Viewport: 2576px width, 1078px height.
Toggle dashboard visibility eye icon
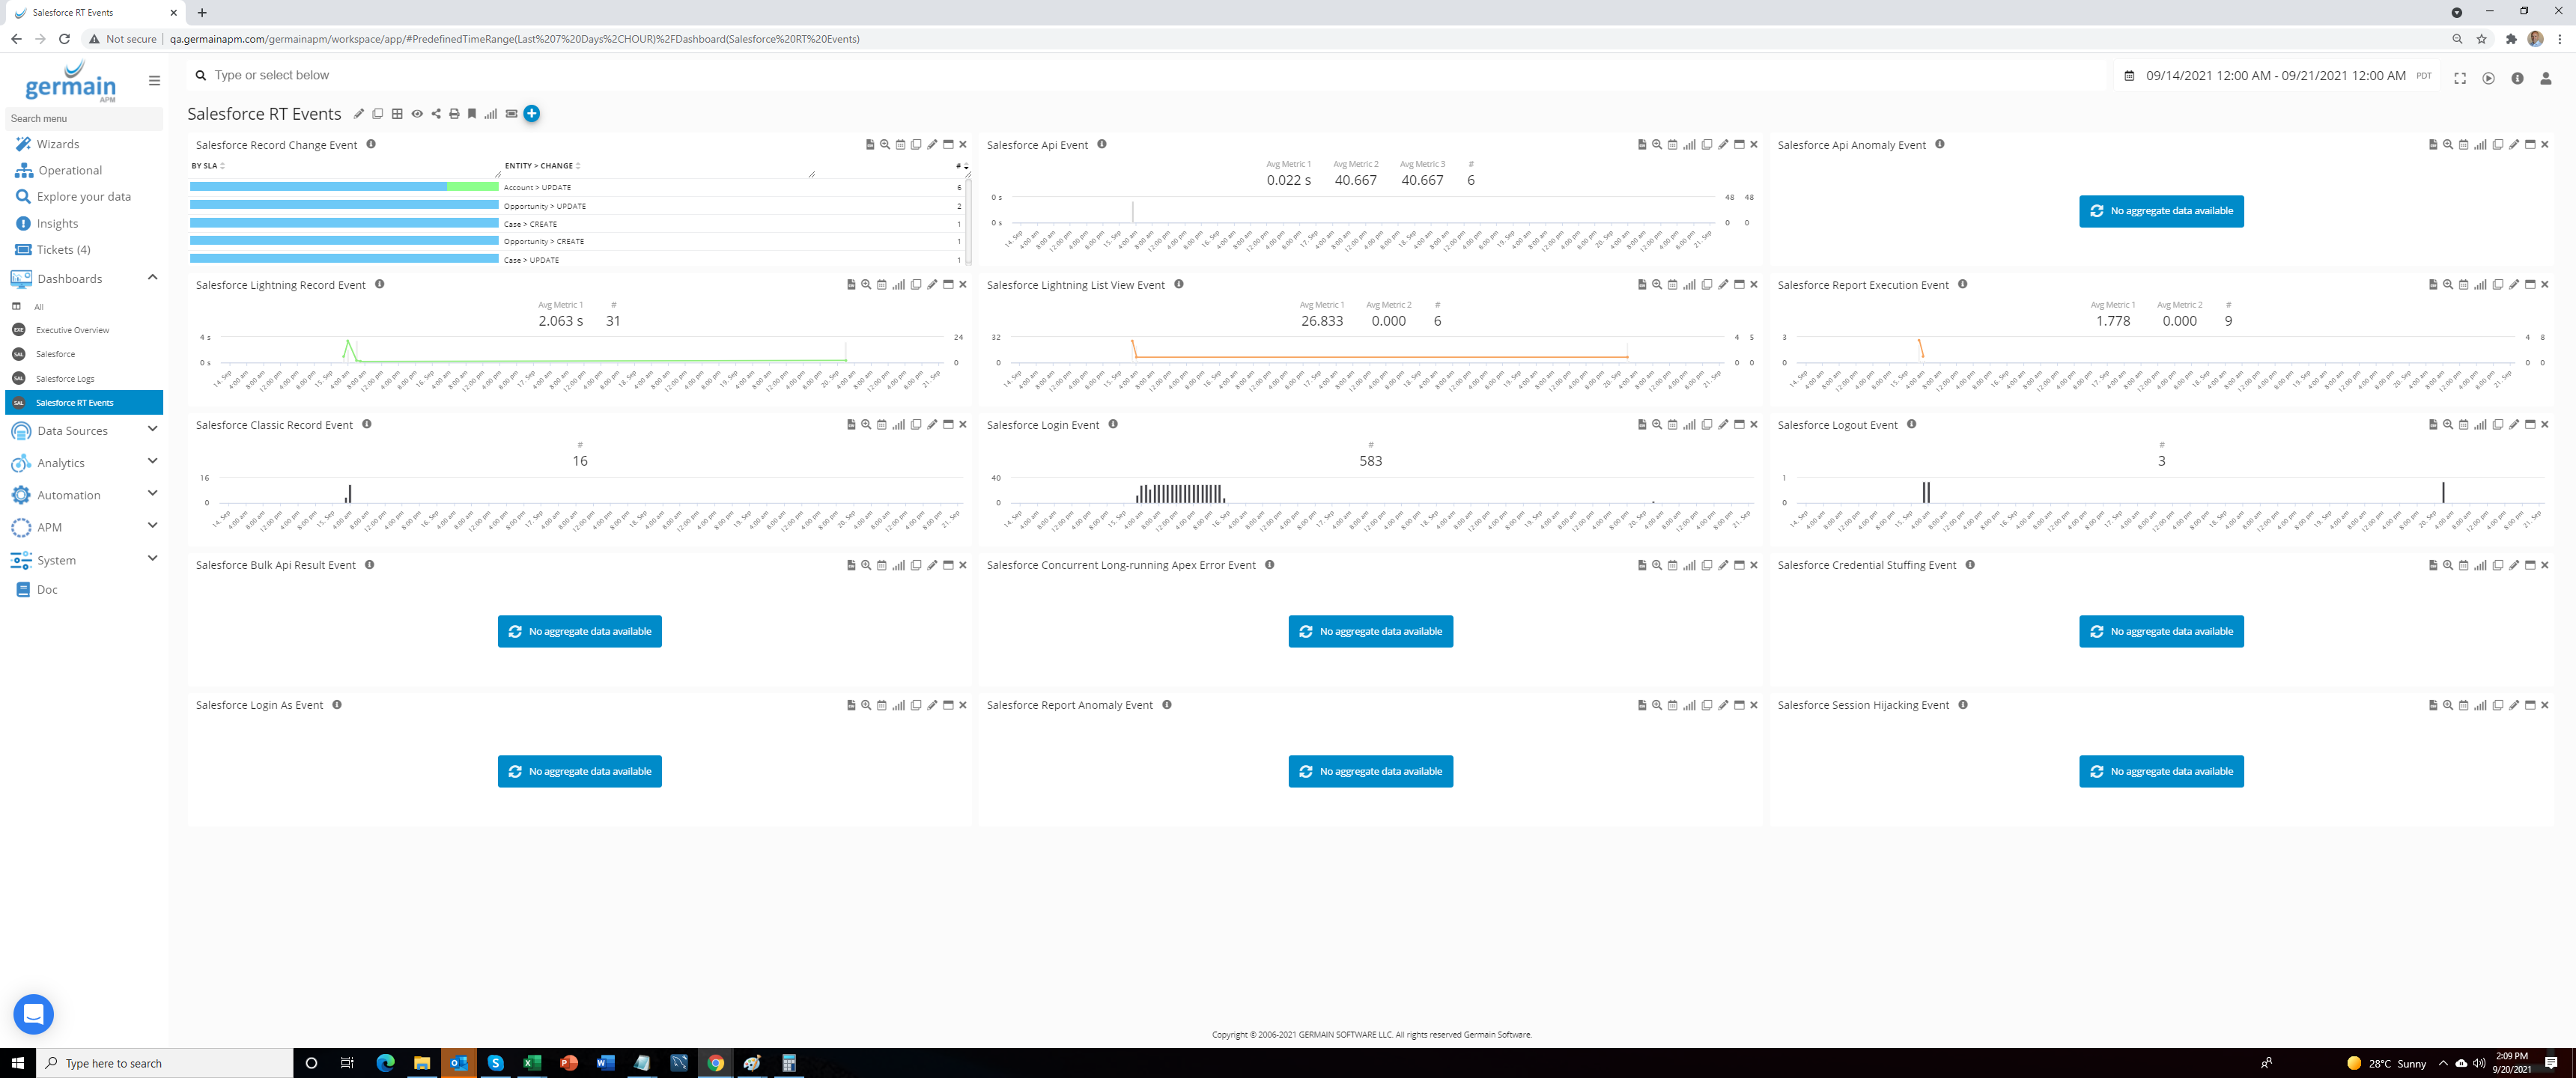417,114
